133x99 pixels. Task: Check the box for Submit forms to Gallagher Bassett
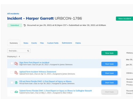pyautogui.click(x=12, y=92)
